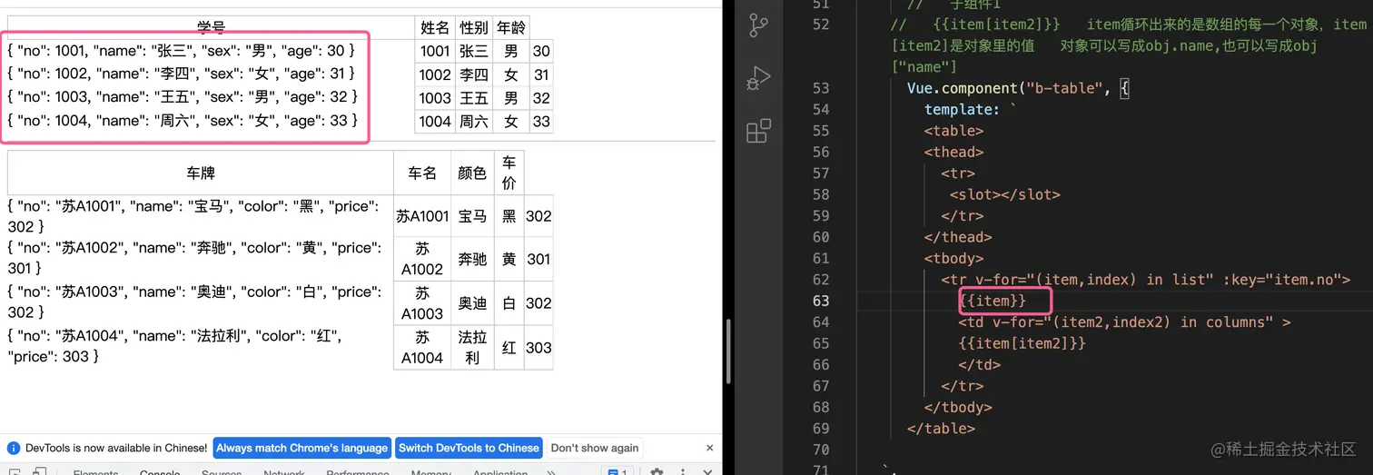Click line number 53 in editor gutter
This screenshot has height=475, width=1373.
click(x=821, y=88)
